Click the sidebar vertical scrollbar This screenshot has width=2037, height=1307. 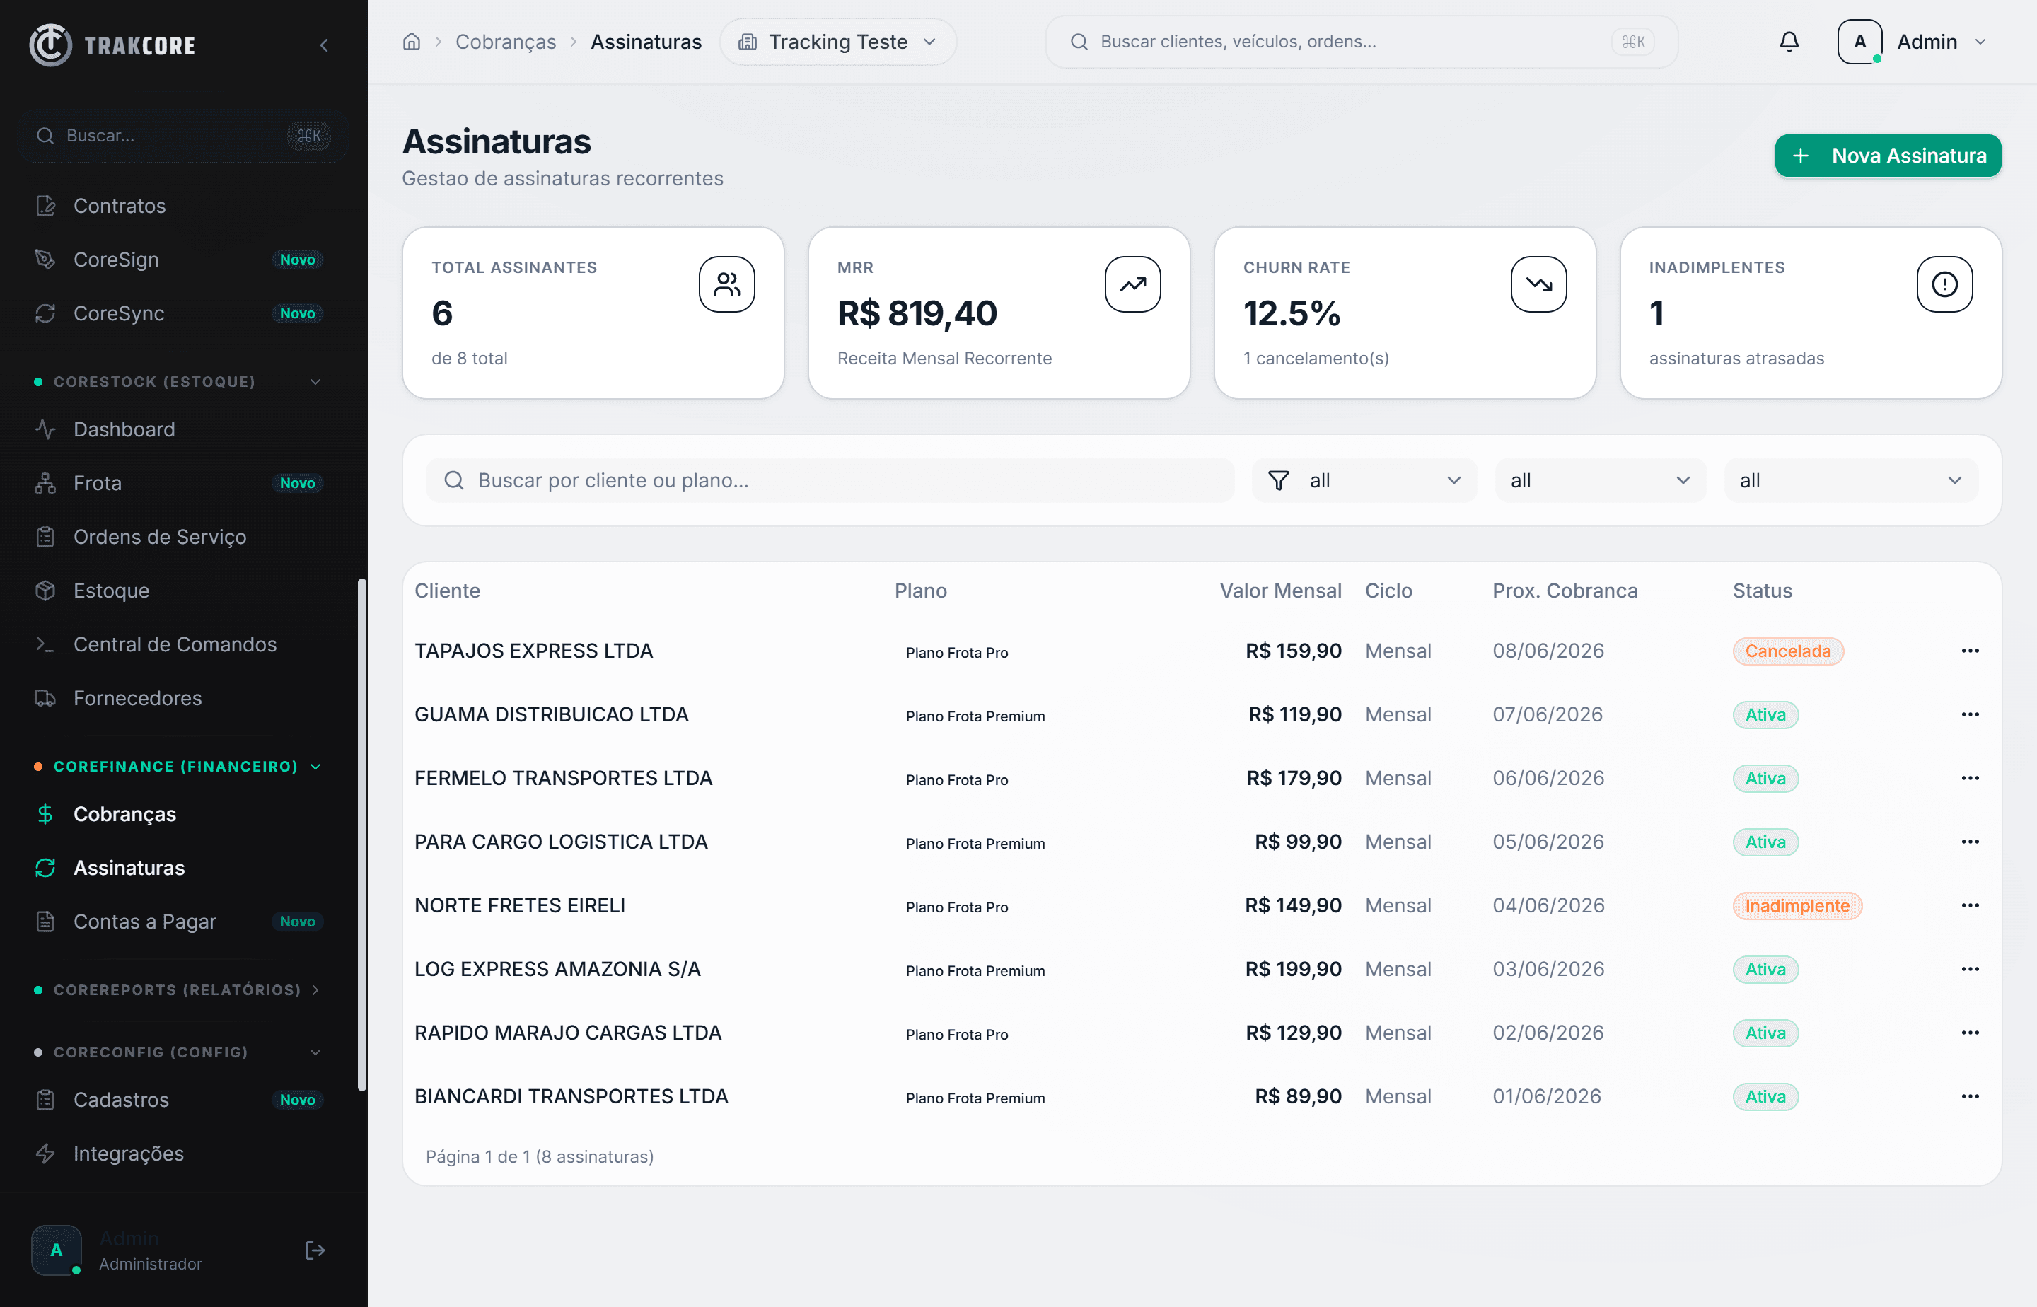coord(361,835)
